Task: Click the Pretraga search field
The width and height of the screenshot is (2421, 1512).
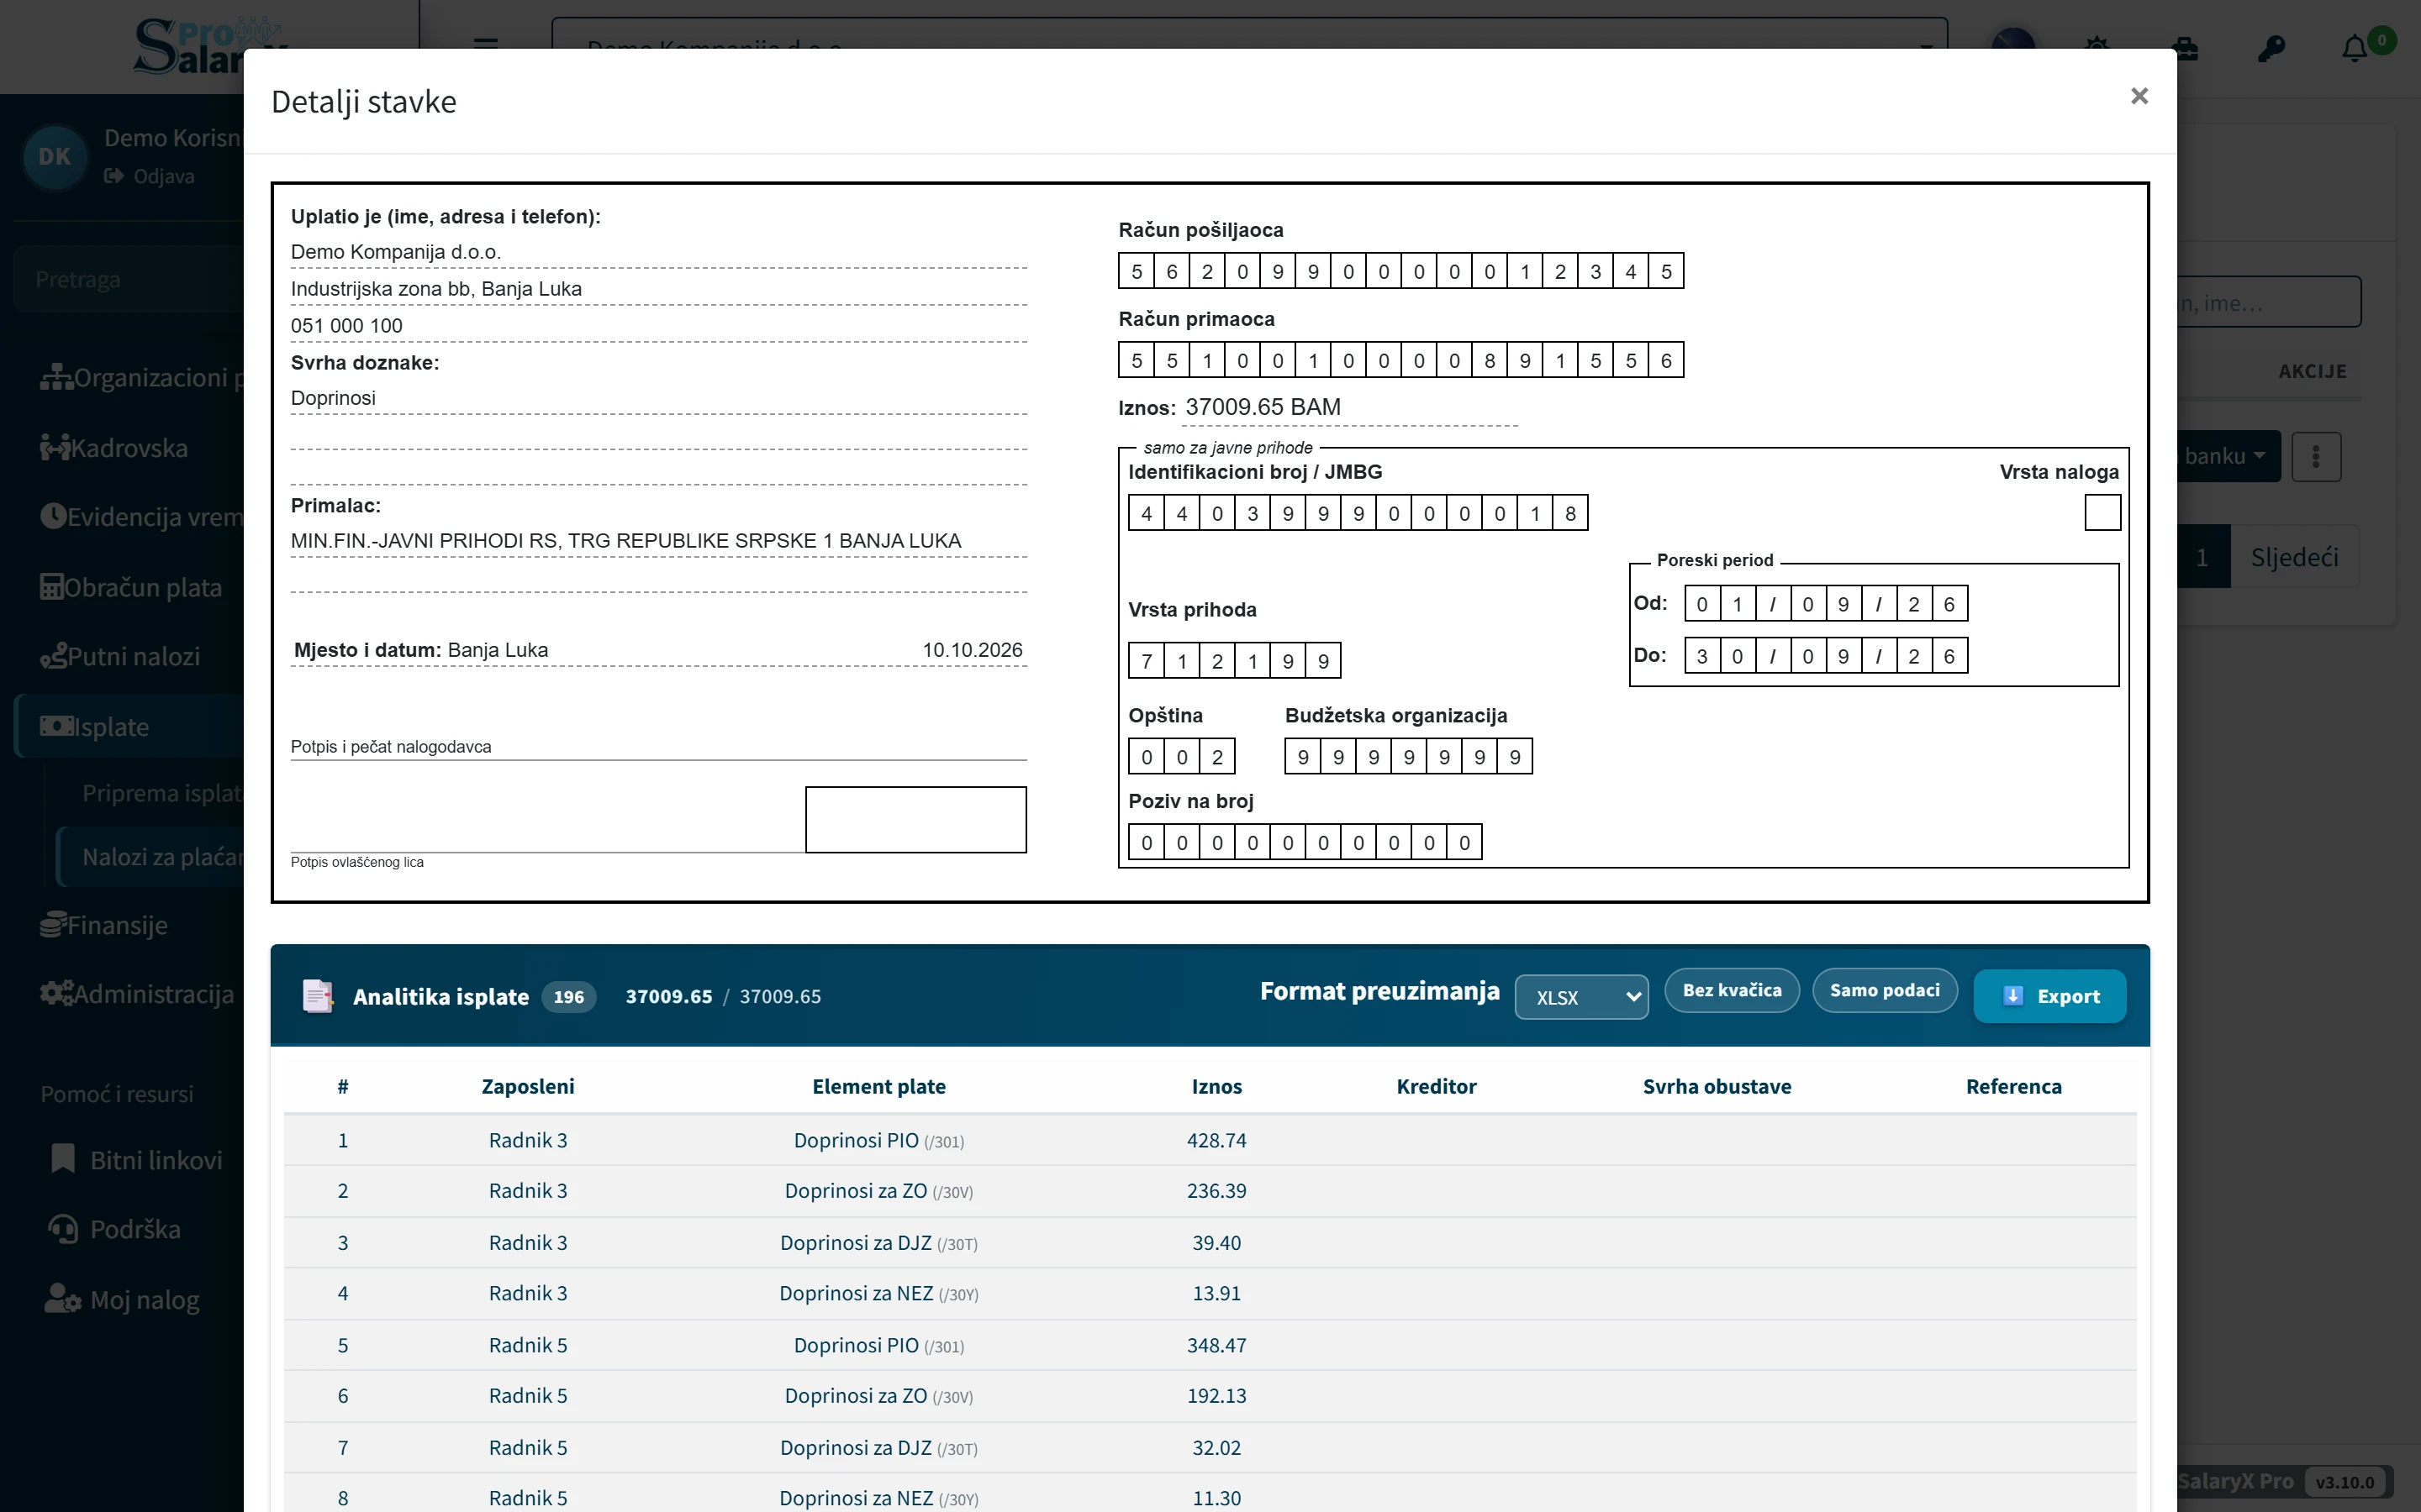Action: click(130, 280)
